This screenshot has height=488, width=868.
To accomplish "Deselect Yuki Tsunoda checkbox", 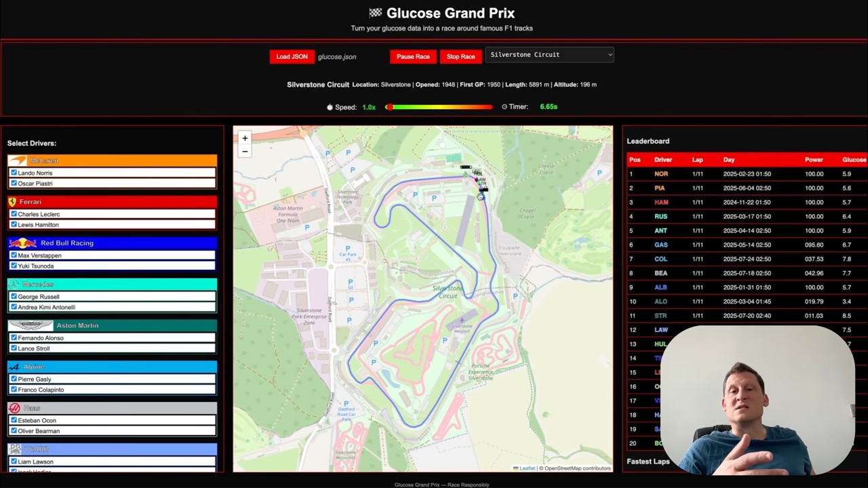I will 14,266.
